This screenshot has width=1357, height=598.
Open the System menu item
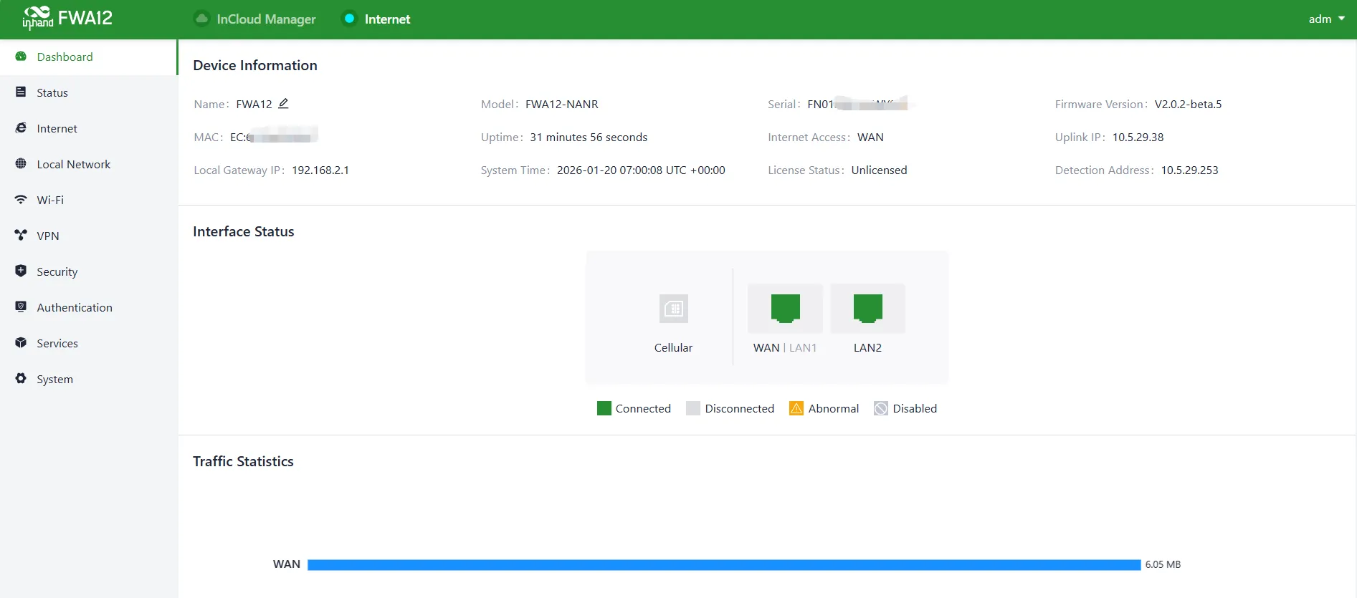point(89,379)
